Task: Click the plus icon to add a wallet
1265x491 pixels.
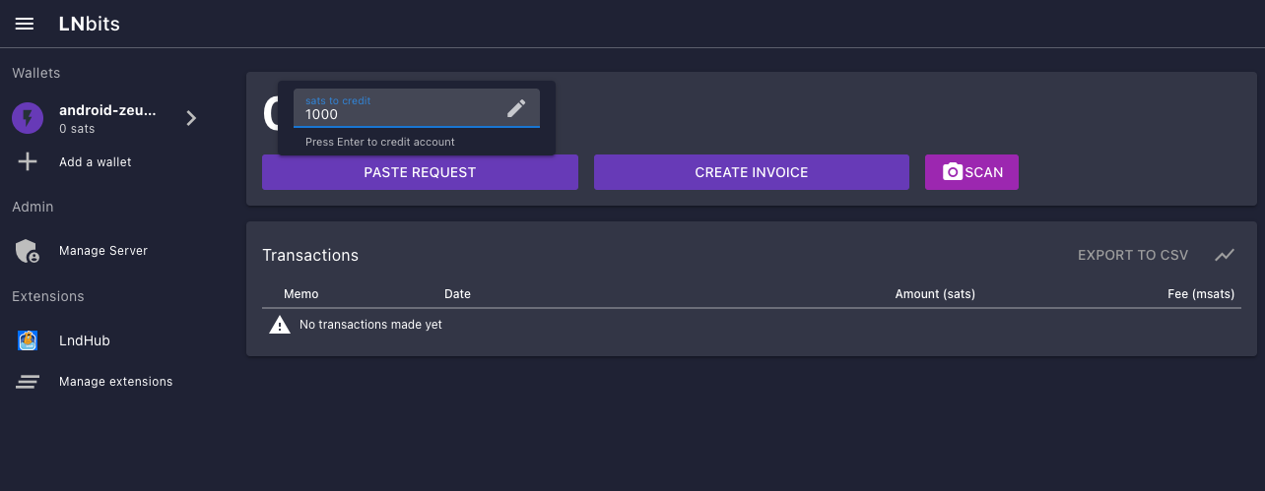Action: [28, 161]
